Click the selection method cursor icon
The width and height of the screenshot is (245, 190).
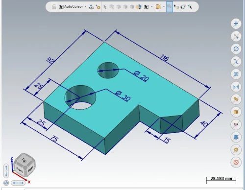146,7
